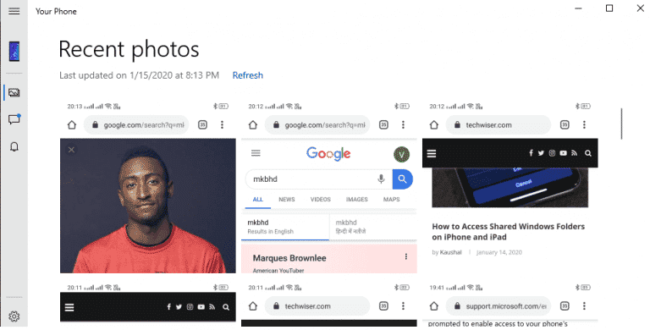This screenshot has width=650, height=330.
Task: Click the 'Recent photos' heading
Action: (x=129, y=49)
